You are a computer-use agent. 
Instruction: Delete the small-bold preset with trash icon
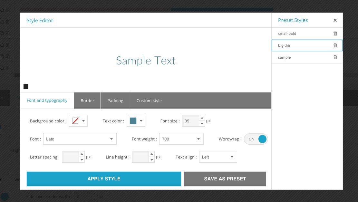click(x=335, y=34)
